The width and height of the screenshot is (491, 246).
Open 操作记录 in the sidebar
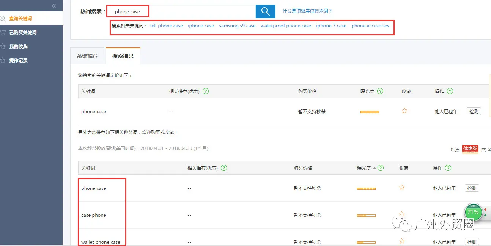[x=18, y=60]
